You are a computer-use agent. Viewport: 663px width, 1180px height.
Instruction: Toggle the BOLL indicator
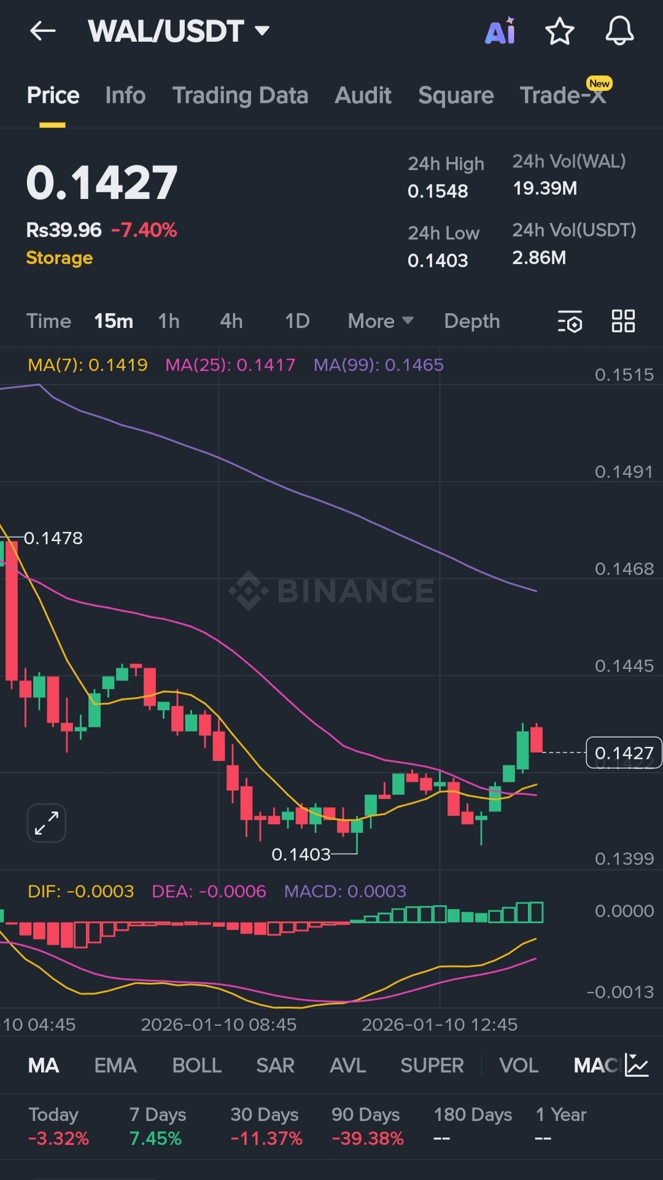[196, 1065]
